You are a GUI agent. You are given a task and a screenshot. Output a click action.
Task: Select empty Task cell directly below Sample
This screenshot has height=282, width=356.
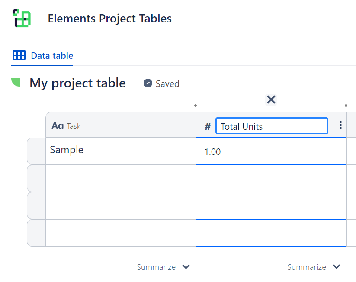pos(121,178)
